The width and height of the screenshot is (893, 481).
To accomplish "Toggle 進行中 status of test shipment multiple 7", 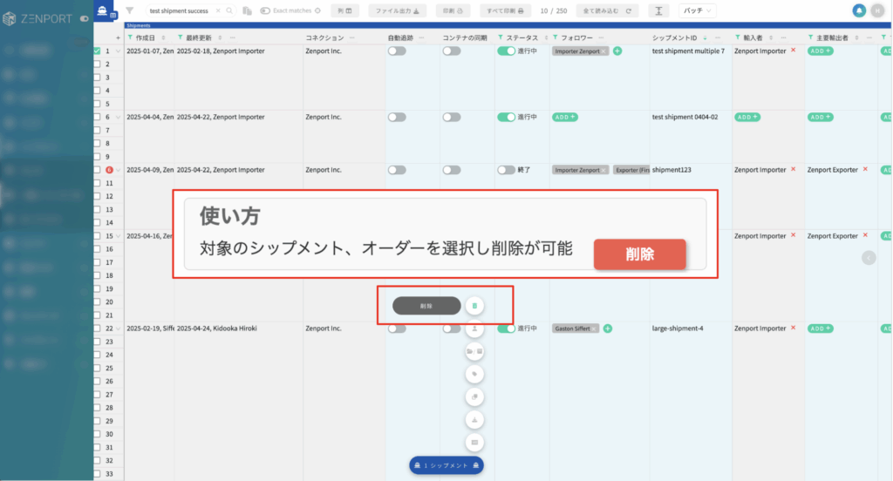I will tap(507, 51).
